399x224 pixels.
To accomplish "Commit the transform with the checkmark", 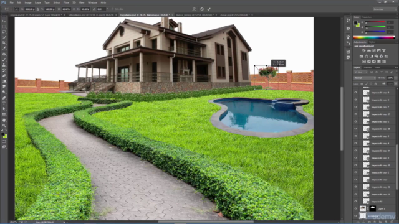I will (x=209, y=9).
